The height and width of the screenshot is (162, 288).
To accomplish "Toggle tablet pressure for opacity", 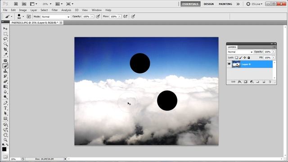I will (x=98, y=17).
